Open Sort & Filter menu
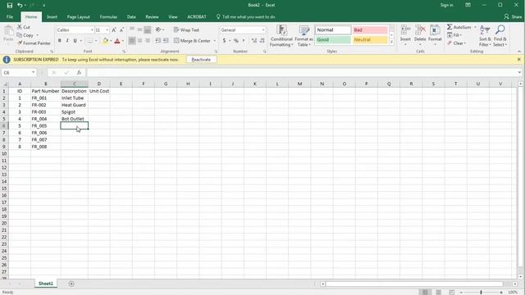The image size is (525, 295). pos(485,35)
